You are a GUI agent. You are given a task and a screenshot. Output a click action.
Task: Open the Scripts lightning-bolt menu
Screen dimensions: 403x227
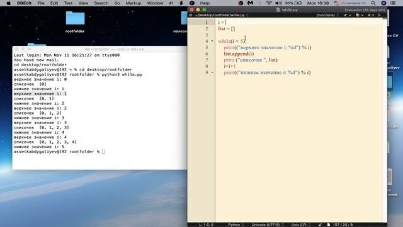click(x=181, y=3)
